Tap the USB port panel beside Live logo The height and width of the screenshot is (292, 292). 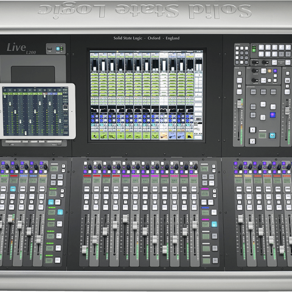(56, 49)
